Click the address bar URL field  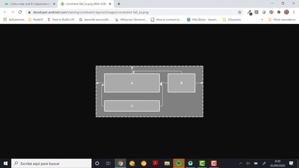(x=134, y=12)
